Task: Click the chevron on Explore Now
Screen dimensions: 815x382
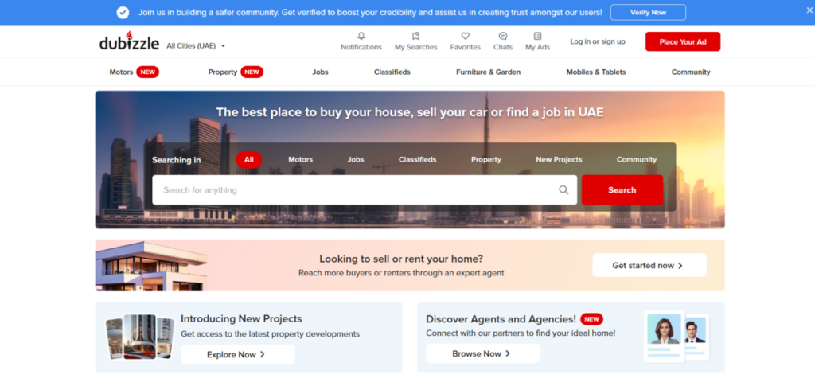Action: [263, 354]
